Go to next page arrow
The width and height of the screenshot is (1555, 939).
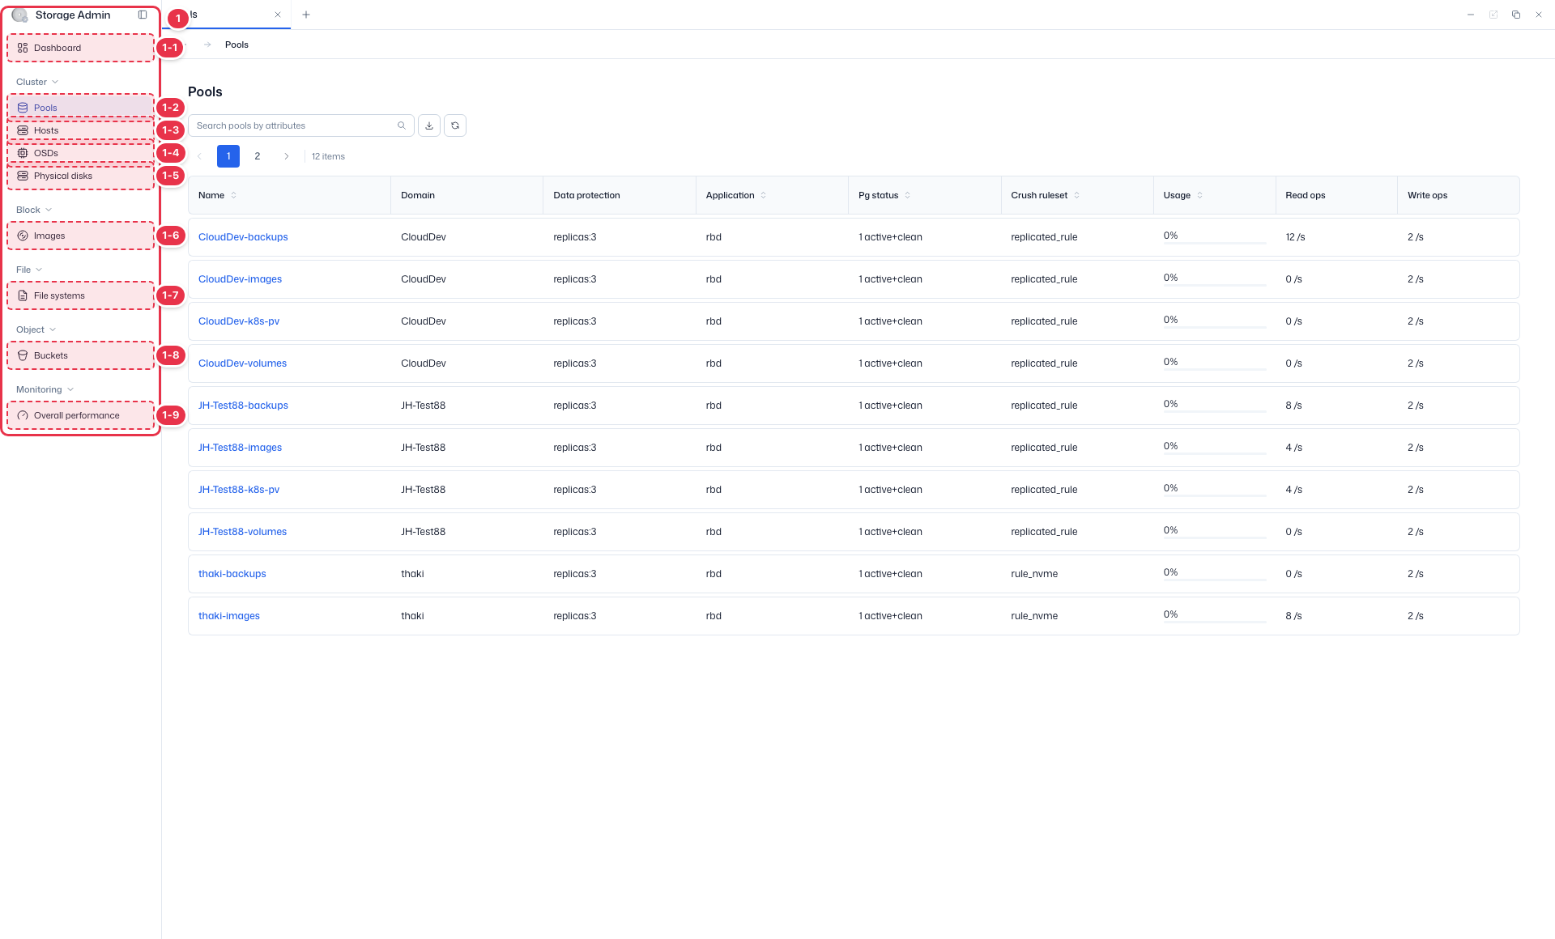click(286, 156)
